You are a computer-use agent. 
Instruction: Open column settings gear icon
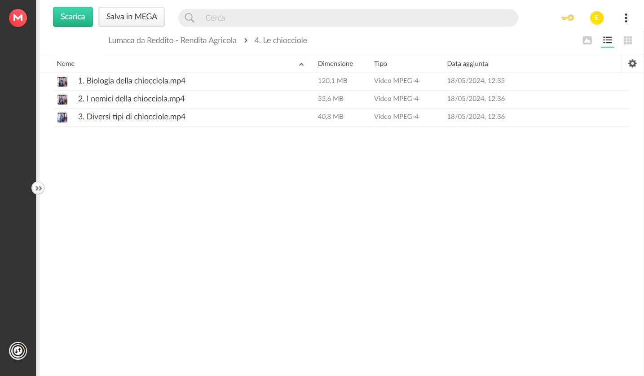pos(632,64)
